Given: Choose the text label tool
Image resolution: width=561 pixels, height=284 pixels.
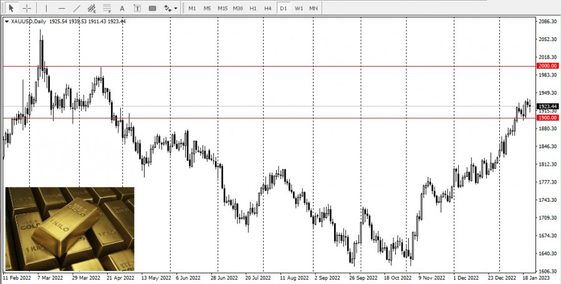Looking at the screenshot, I should [x=137, y=8].
